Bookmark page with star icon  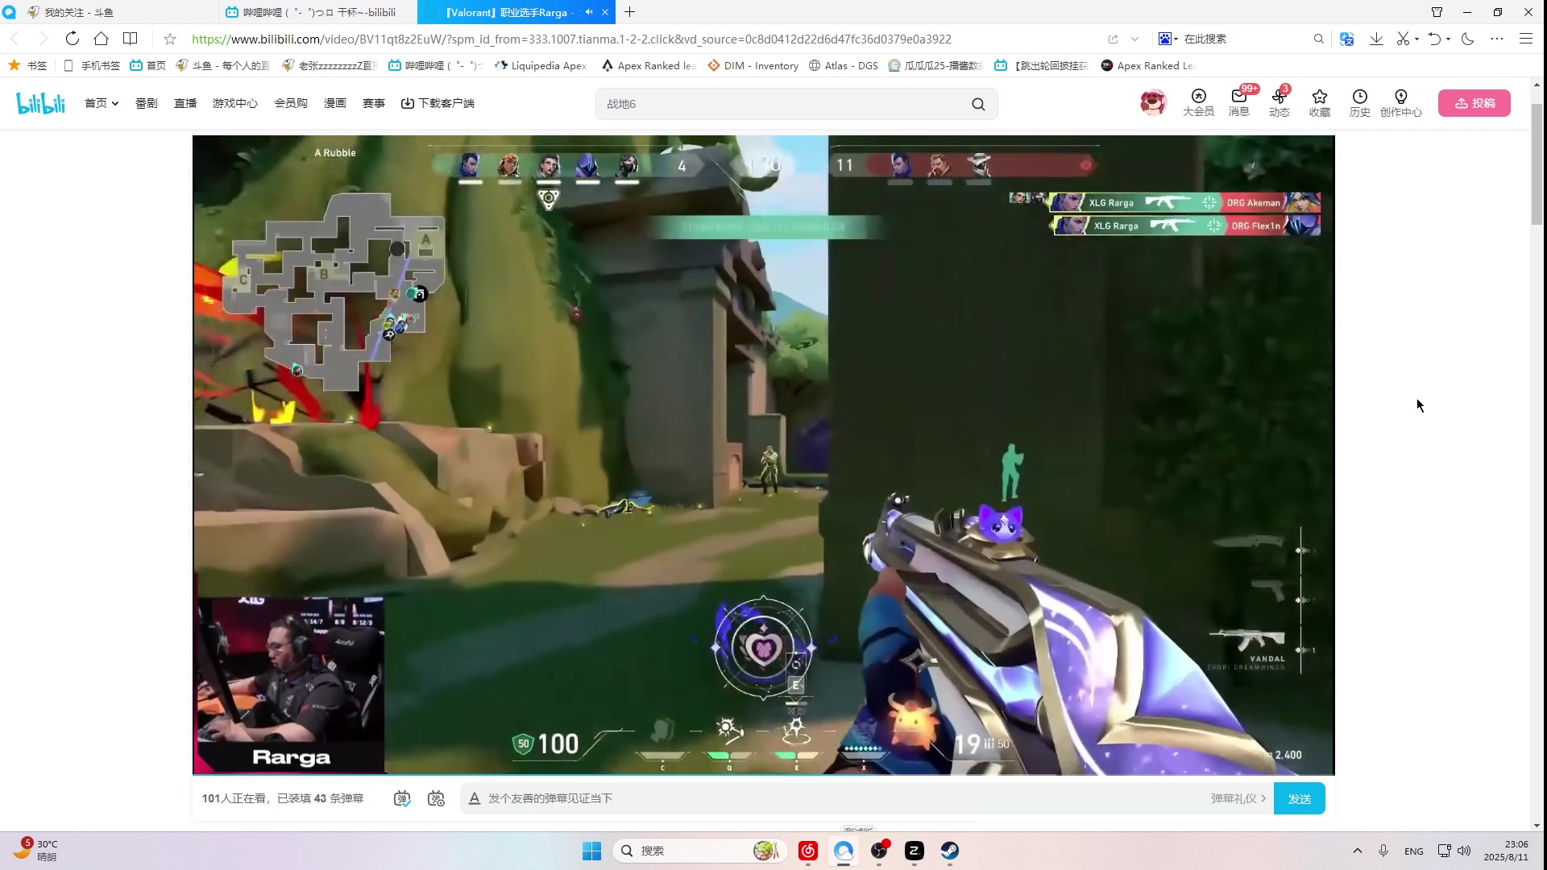(x=170, y=39)
